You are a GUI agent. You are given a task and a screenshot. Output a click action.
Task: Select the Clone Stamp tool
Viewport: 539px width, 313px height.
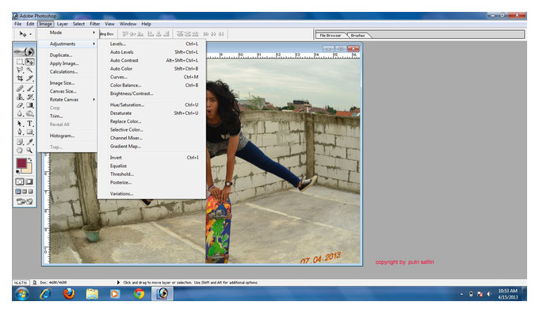[20, 97]
